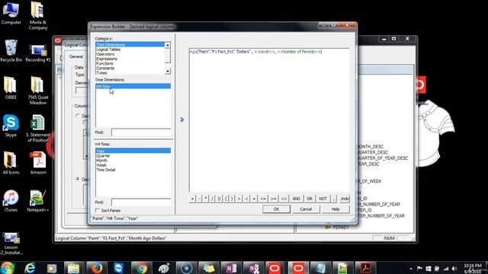The image size is (488, 274).
Task: Click the Undo button in expression toolbar
Action: click(344, 199)
